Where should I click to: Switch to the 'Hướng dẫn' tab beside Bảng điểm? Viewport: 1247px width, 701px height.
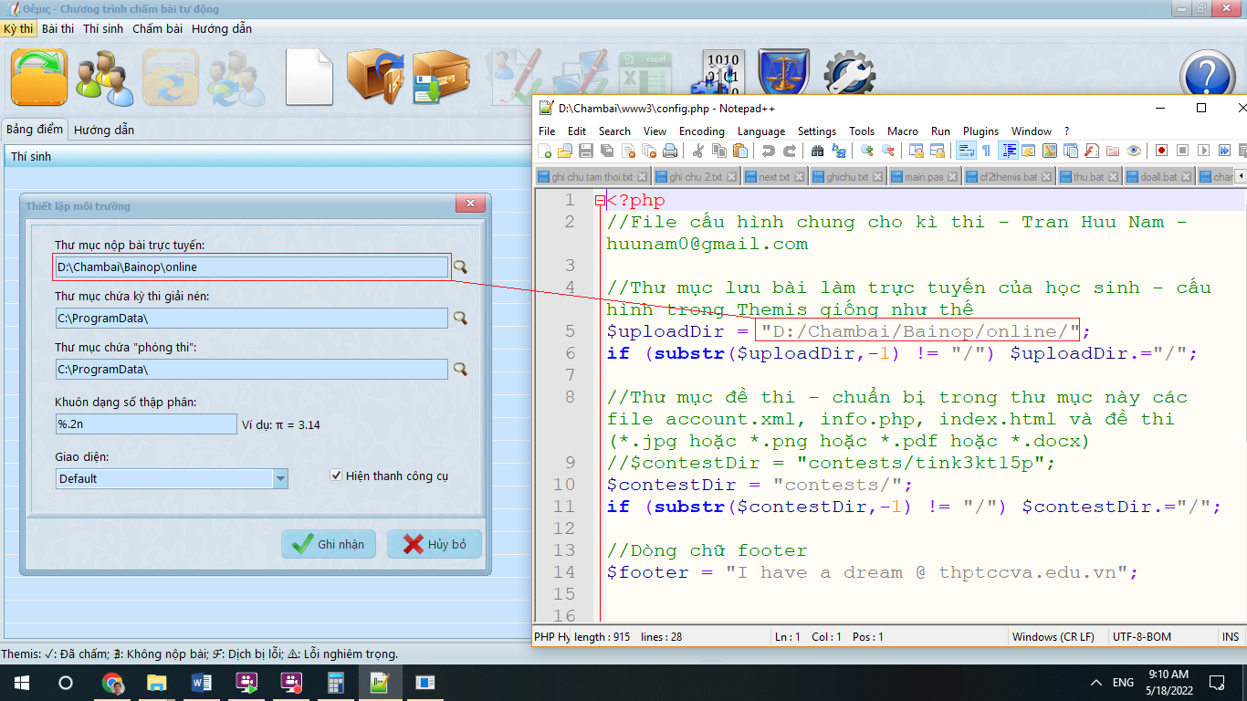(104, 130)
